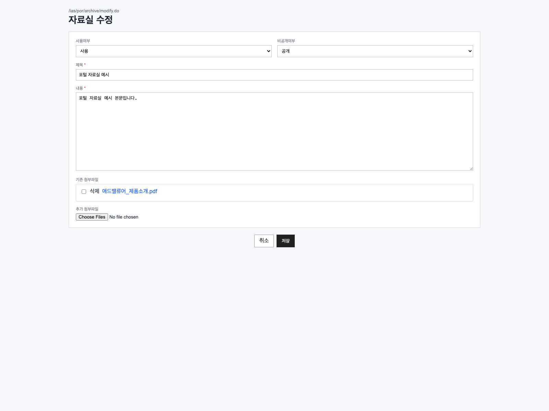The image size is (549, 411).
Task: Open the 애드밸류어_제품소개.pdf link
Action: point(130,191)
